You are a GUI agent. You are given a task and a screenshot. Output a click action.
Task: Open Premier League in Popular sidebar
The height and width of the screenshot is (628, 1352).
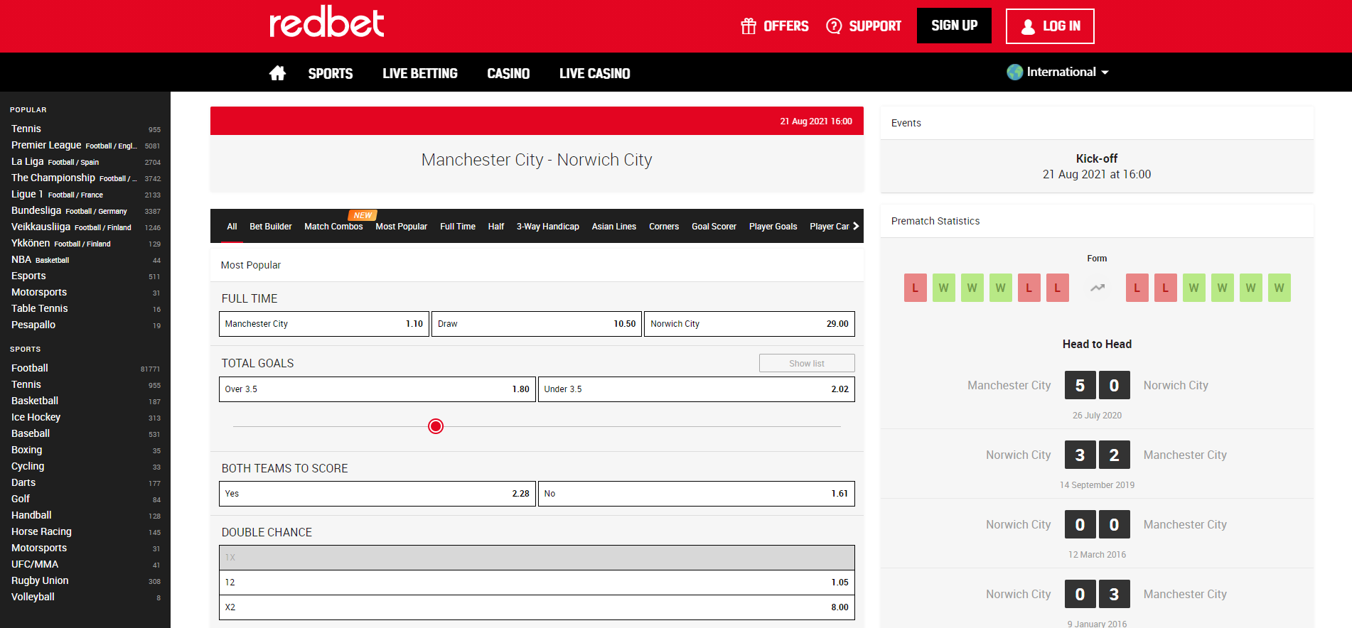(x=85, y=145)
